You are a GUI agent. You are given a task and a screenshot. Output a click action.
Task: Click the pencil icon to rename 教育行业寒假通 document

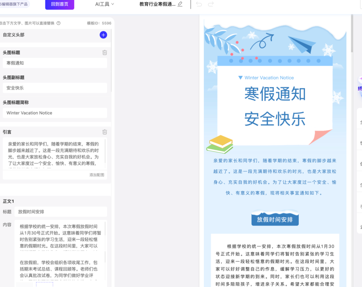click(180, 5)
